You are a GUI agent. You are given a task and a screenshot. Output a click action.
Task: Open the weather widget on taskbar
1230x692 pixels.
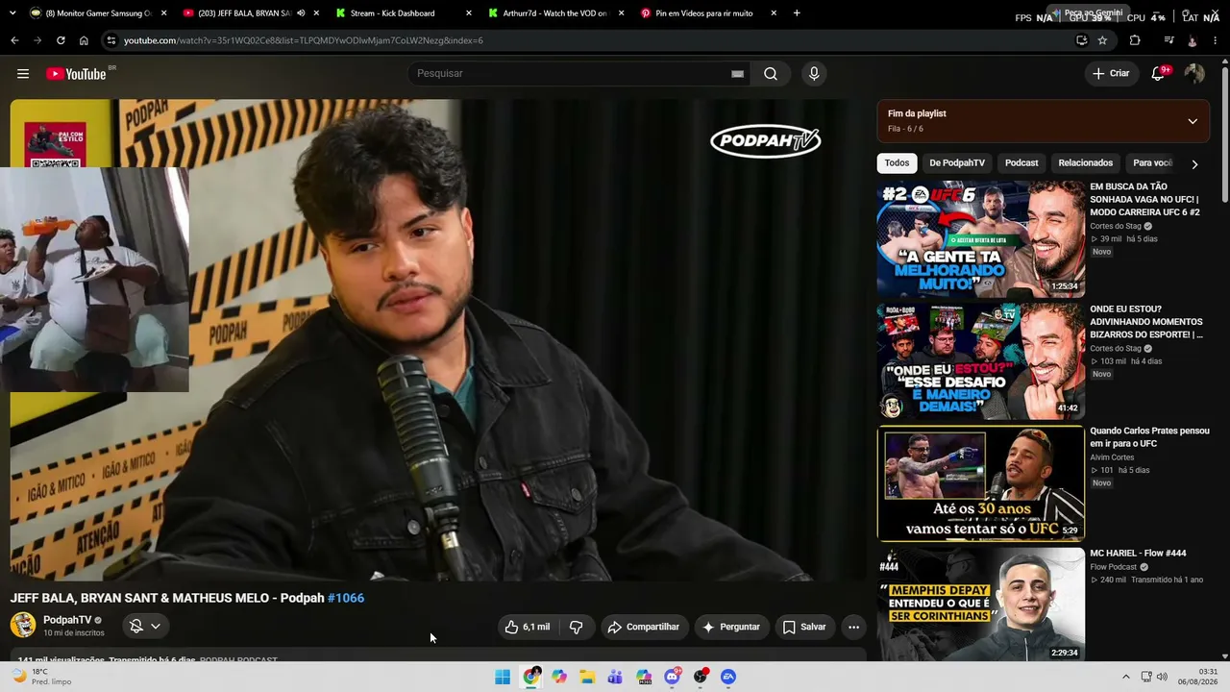point(43,677)
